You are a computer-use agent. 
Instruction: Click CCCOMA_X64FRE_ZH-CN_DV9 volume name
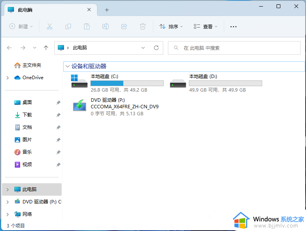tap(125, 107)
